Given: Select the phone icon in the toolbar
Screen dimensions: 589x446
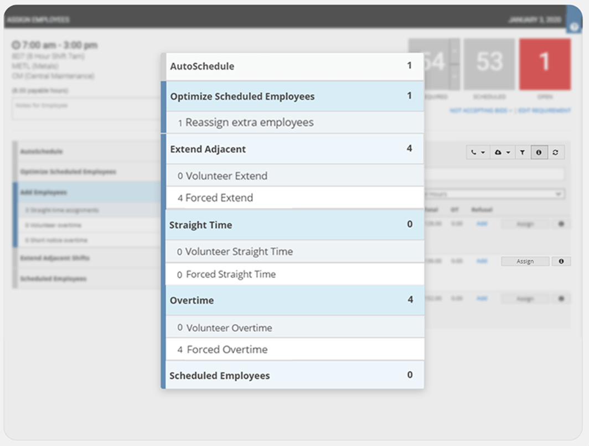Looking at the screenshot, I should (474, 152).
